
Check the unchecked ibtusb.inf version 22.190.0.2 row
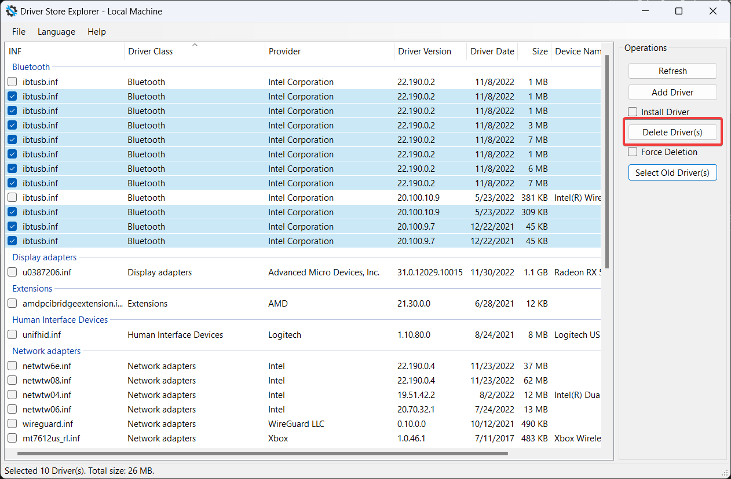(12, 82)
